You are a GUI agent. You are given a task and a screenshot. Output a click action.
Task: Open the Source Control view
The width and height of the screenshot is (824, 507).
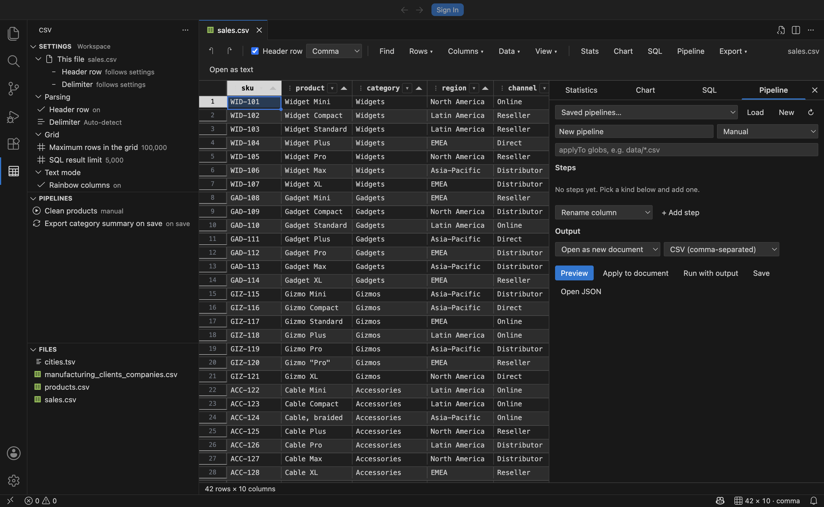click(x=13, y=88)
